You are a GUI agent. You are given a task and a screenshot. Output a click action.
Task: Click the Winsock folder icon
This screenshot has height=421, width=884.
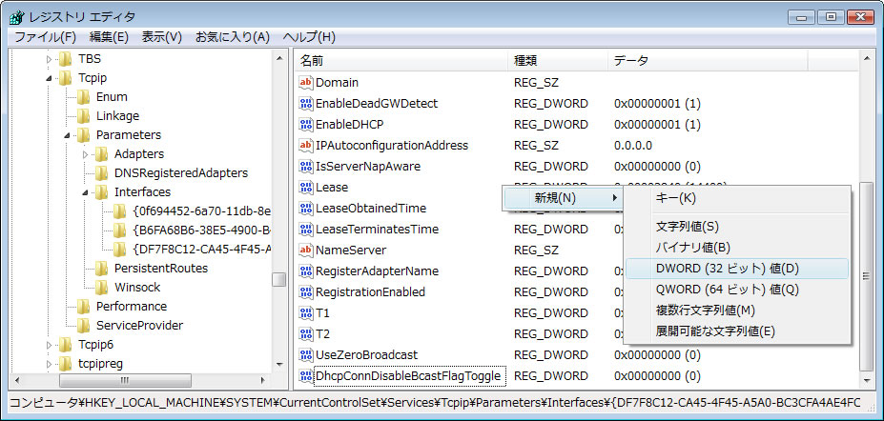(x=101, y=287)
